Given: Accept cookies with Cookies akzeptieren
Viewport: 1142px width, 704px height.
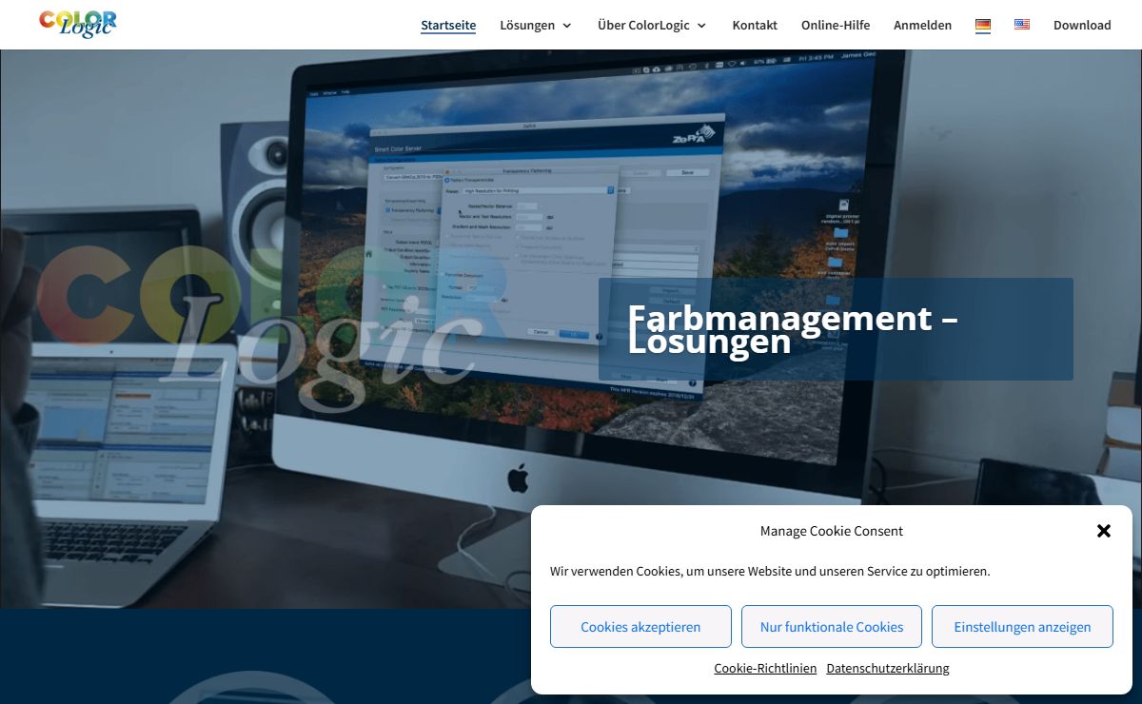Looking at the screenshot, I should point(640,627).
